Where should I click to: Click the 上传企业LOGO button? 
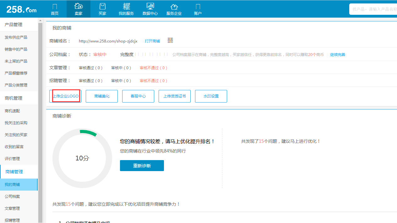65,96
